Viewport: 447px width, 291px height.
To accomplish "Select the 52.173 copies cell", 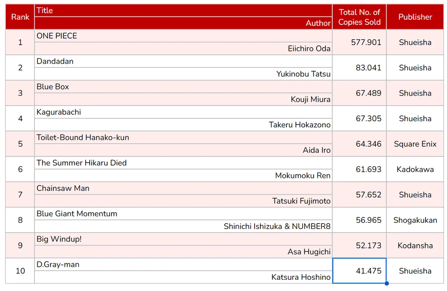I will point(359,245).
